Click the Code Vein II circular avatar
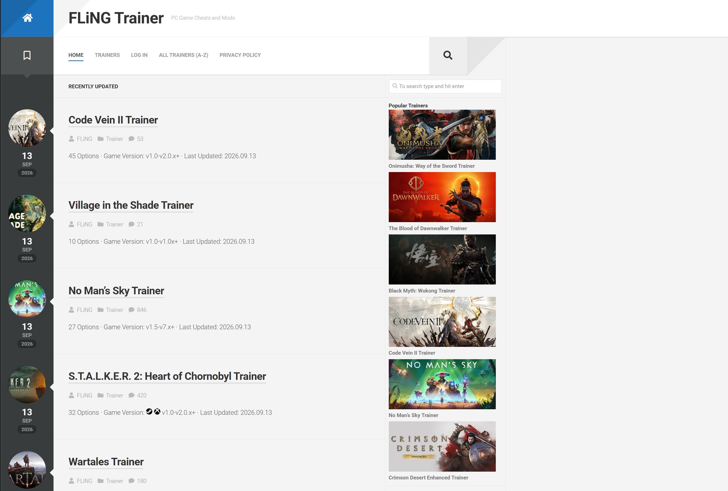 (27, 128)
